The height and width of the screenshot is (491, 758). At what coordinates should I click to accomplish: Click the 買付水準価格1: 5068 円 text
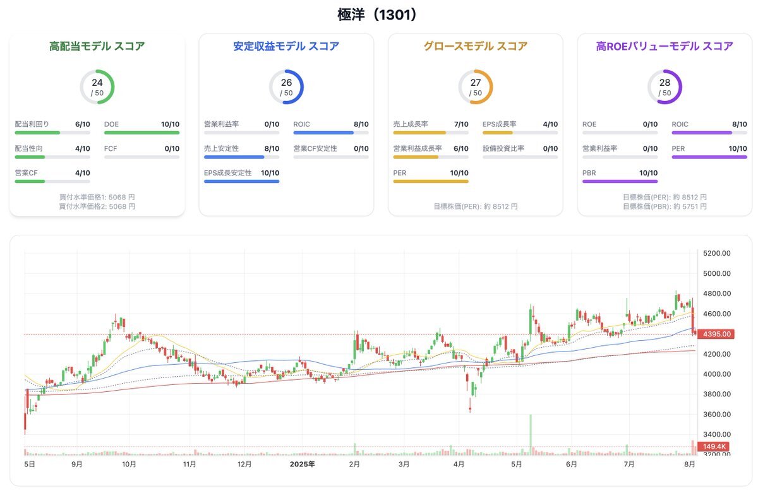(x=97, y=197)
